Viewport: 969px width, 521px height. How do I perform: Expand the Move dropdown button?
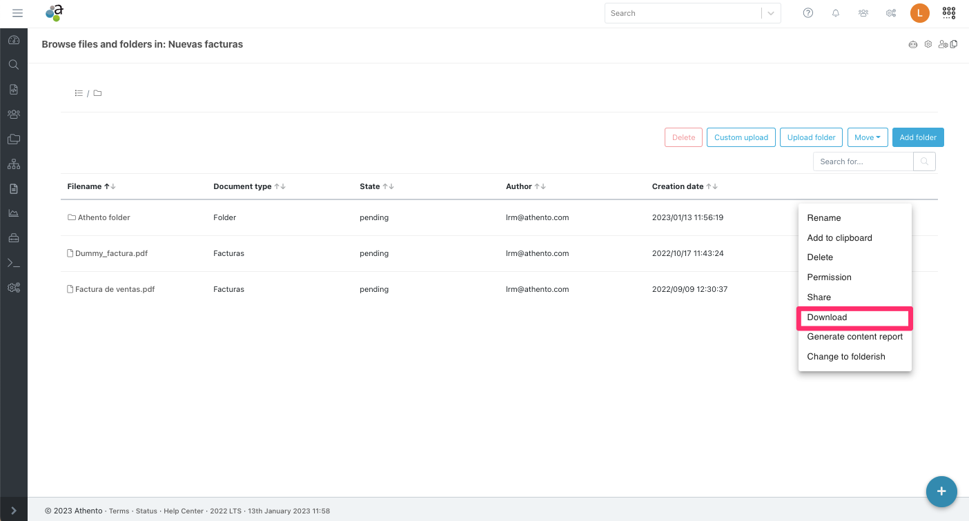(x=867, y=137)
